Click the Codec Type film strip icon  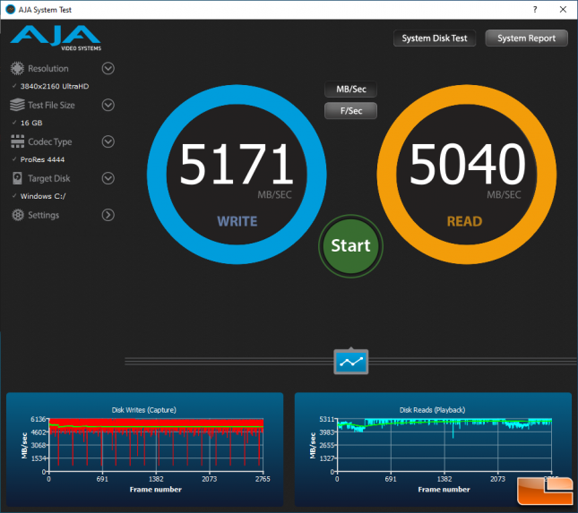(x=17, y=141)
